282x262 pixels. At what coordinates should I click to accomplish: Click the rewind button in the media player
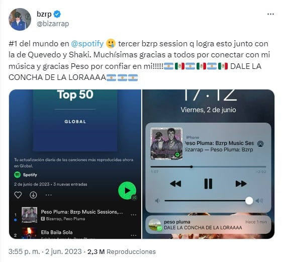[175, 184]
